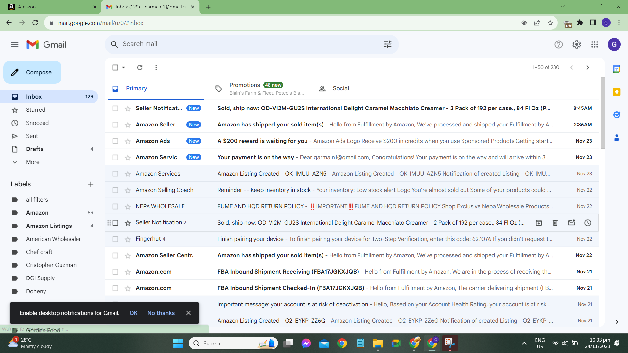Viewport: 628px width, 353px height.
Task: Open the American Wholesaler label
Action: click(54, 239)
